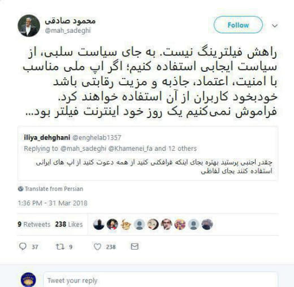Retweet using the retweet arrows icon
294x287 pixels.
tap(60, 246)
